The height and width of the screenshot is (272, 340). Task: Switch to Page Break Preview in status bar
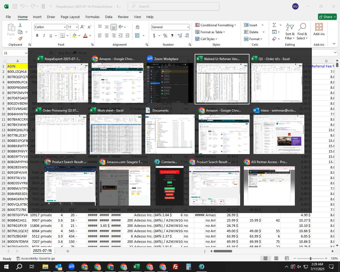[x=287, y=258]
